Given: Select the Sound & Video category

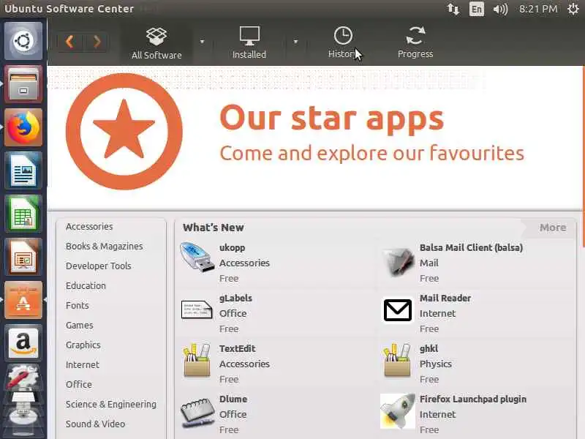Looking at the screenshot, I should [x=96, y=424].
